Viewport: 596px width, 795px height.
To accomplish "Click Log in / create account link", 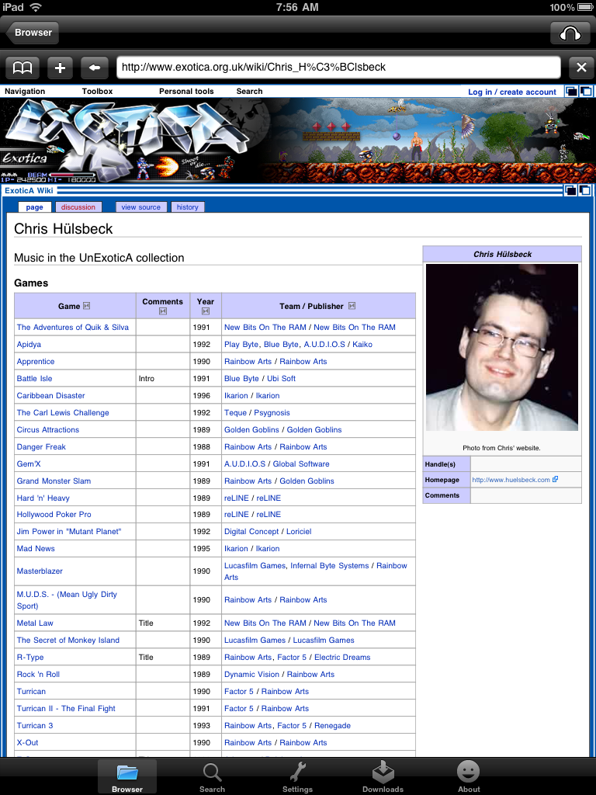I will pyautogui.click(x=512, y=92).
